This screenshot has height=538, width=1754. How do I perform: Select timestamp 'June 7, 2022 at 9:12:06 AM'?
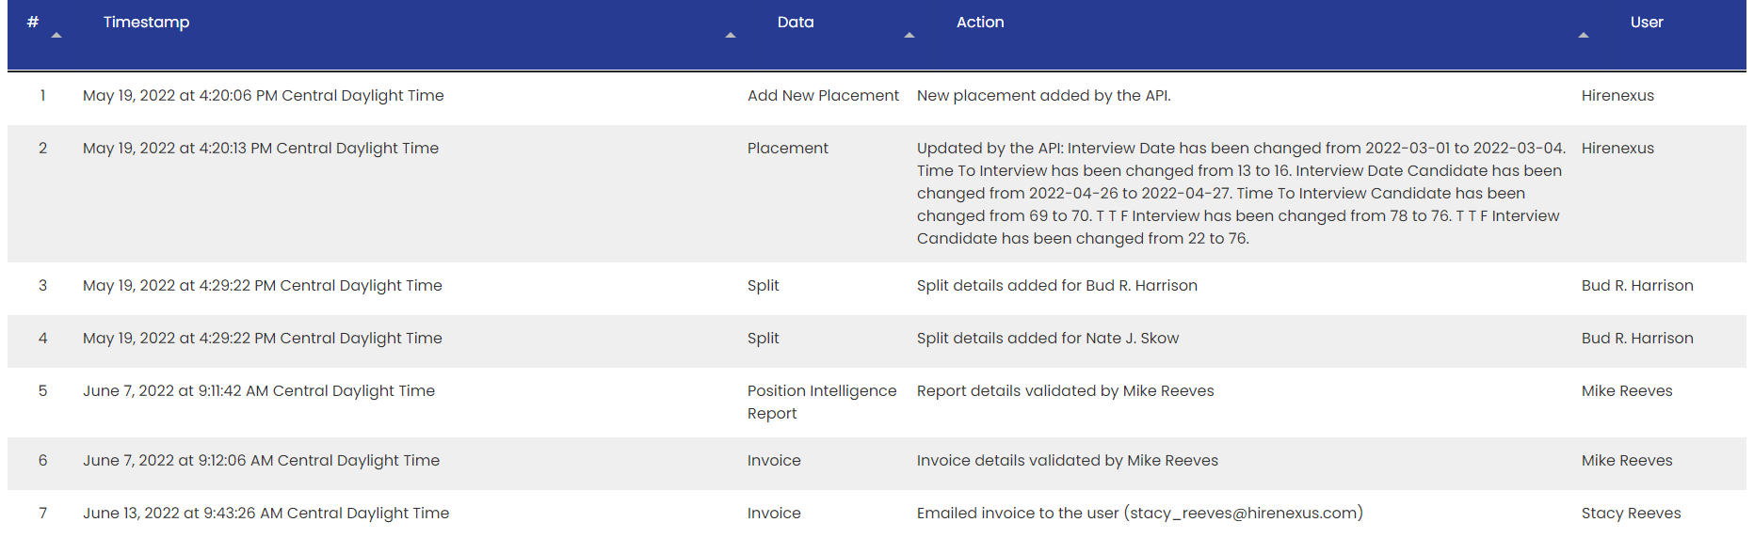tap(262, 460)
